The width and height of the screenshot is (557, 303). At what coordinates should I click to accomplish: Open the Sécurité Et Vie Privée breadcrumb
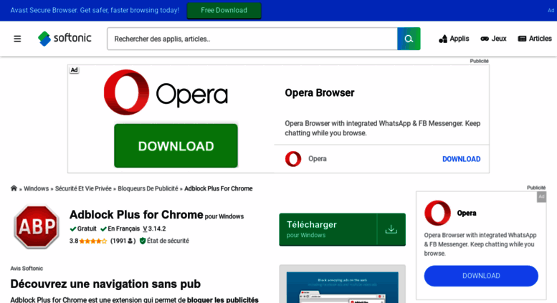click(x=83, y=188)
